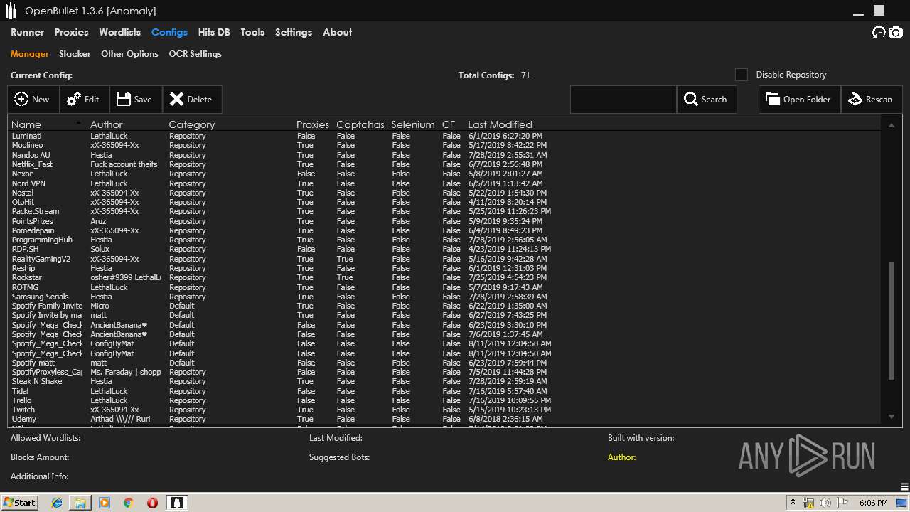Click the OpenBullet taskbar icon
Image resolution: width=910 pixels, height=512 pixels.
click(178, 503)
